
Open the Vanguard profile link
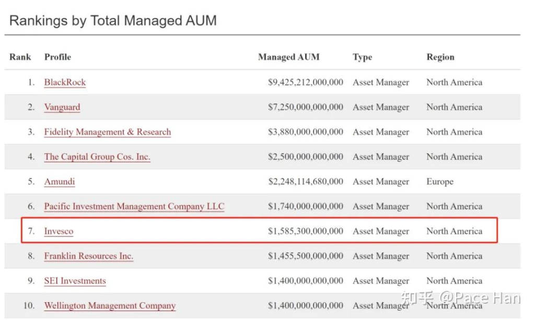(62, 107)
